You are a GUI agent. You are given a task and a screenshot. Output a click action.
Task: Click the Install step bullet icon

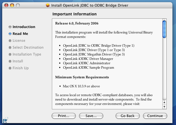click(10, 61)
